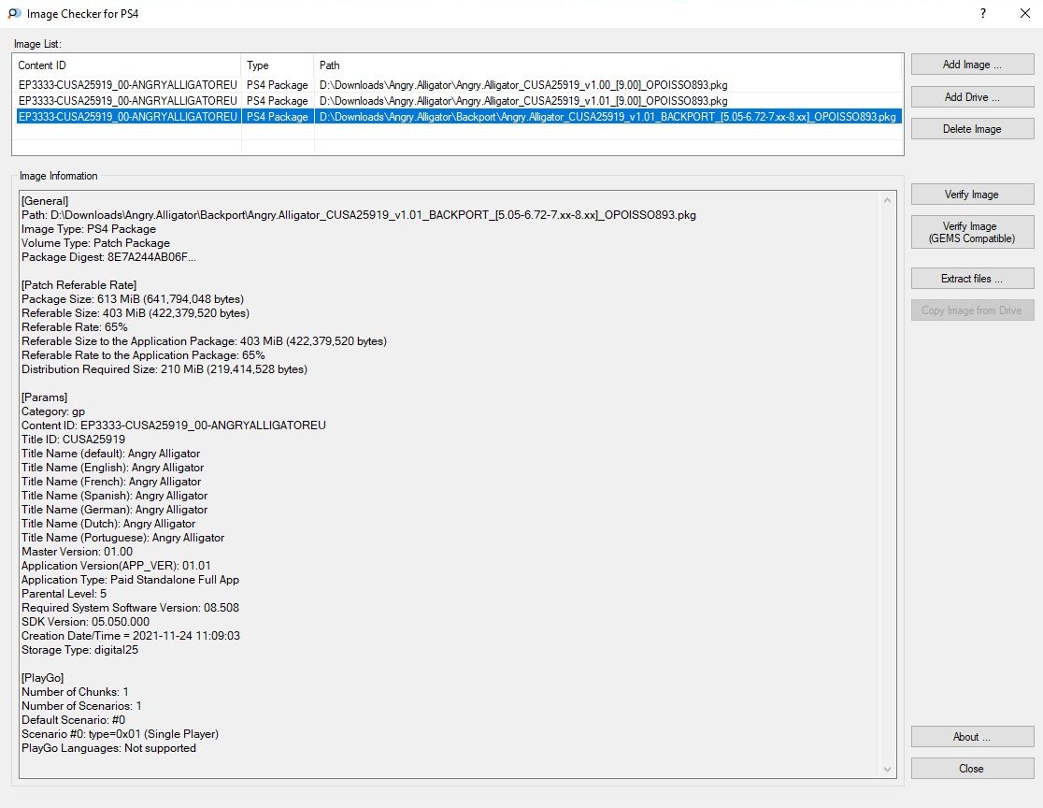The height and width of the screenshot is (808, 1043).
Task: Click the Add Image button
Action: (972, 65)
